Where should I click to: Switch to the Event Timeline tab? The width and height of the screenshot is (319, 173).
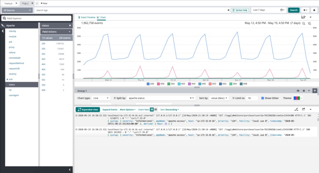tap(87, 18)
